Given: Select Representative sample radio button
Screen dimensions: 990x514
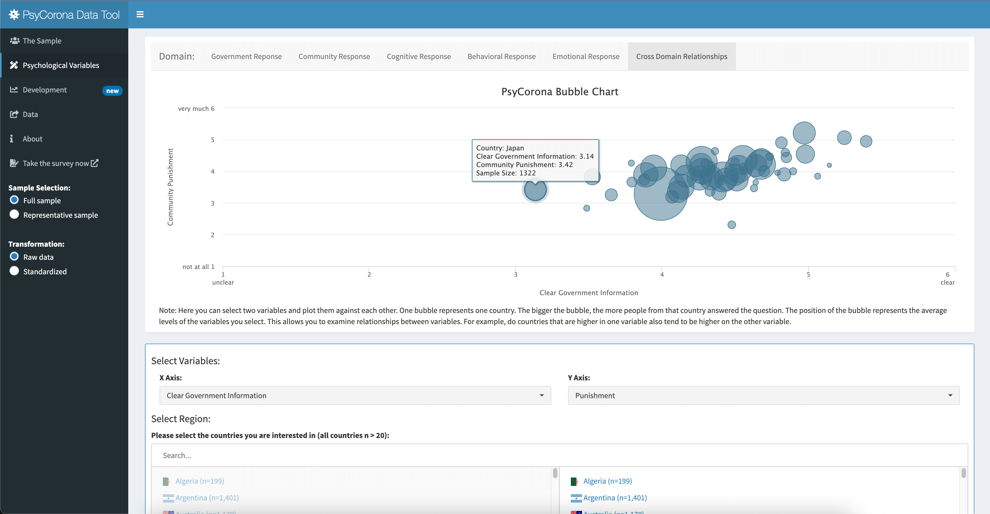Looking at the screenshot, I should point(14,214).
